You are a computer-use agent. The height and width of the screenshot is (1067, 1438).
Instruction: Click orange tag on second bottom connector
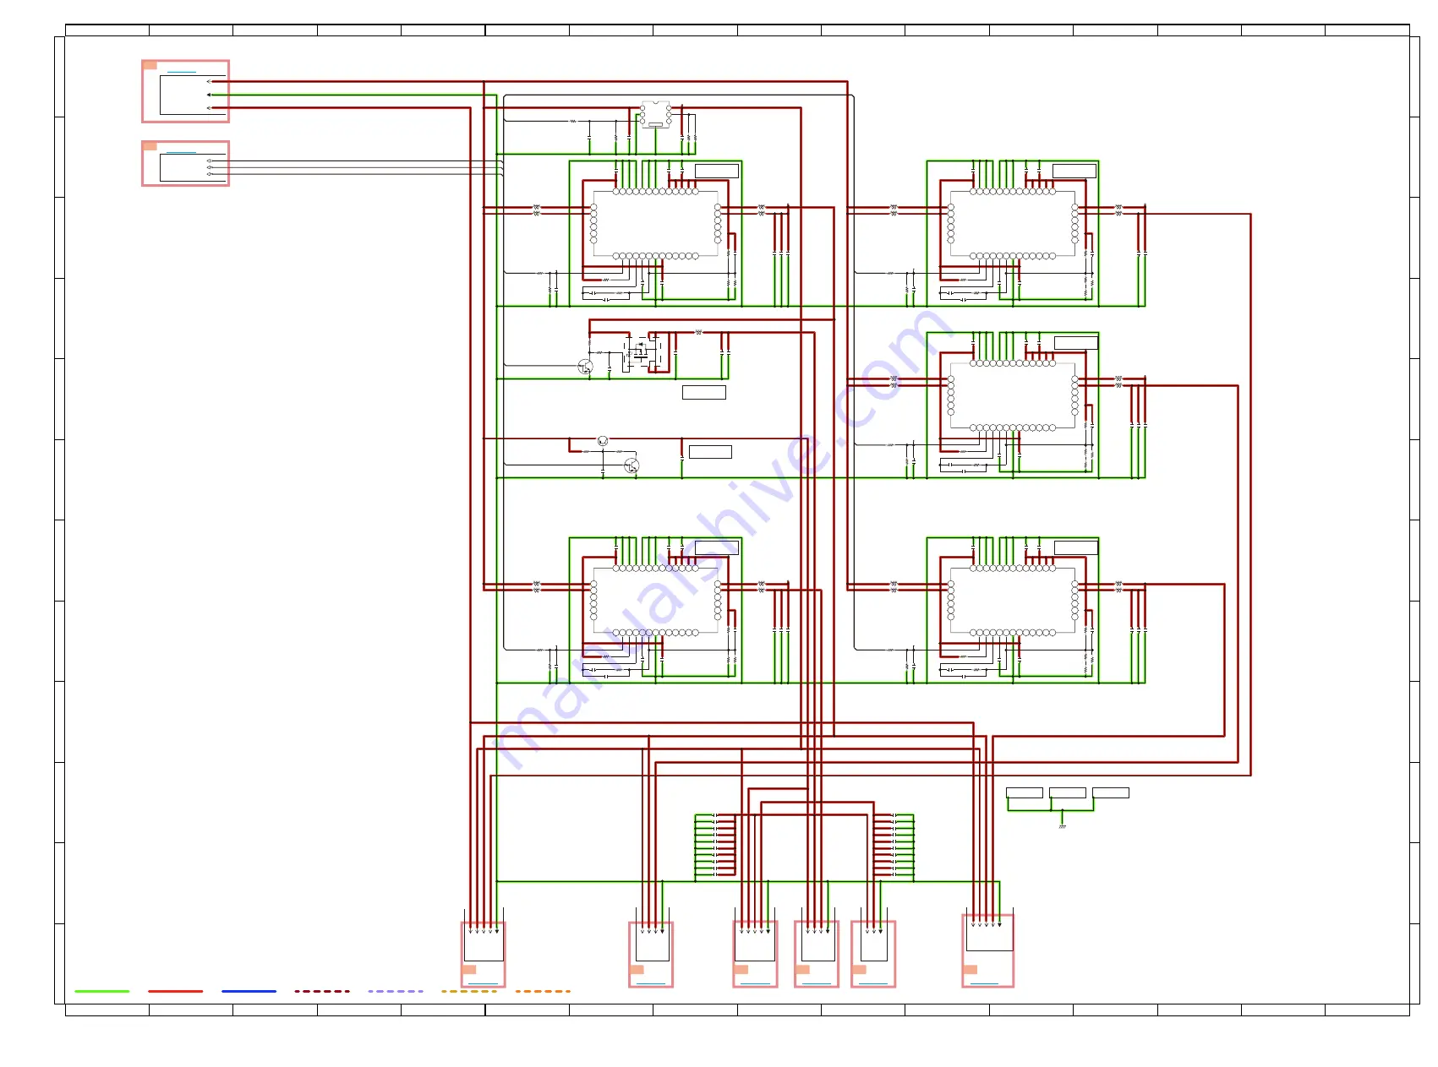(x=637, y=969)
